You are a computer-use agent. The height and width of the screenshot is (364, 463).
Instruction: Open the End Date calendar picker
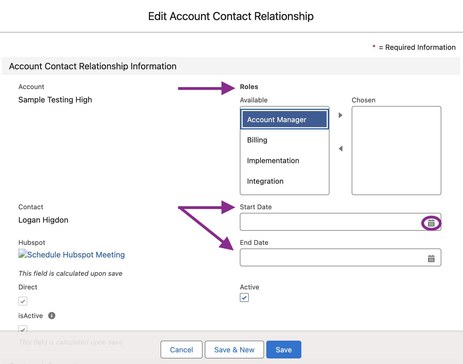point(431,259)
